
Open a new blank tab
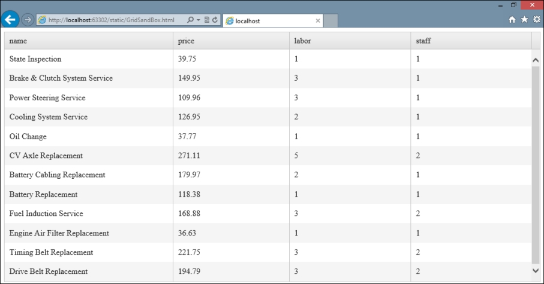click(330, 21)
